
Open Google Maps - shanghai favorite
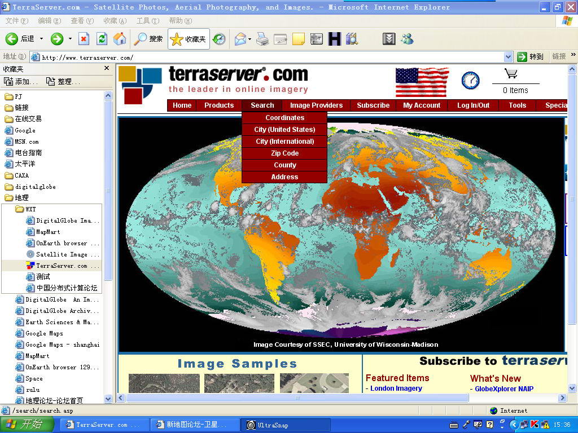coord(62,344)
